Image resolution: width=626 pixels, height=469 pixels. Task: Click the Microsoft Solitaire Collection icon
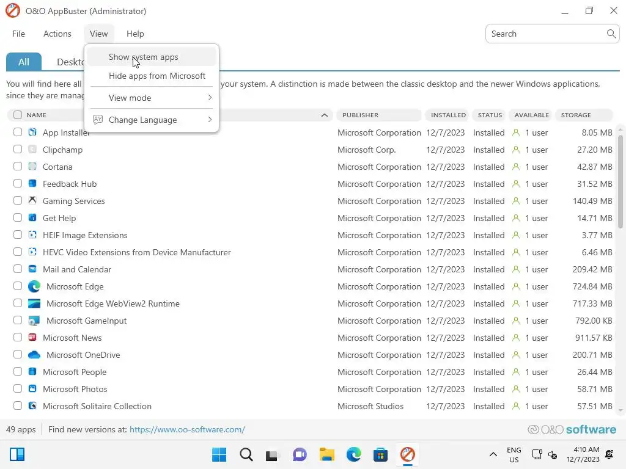32,406
